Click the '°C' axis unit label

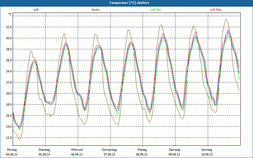(10, 14)
